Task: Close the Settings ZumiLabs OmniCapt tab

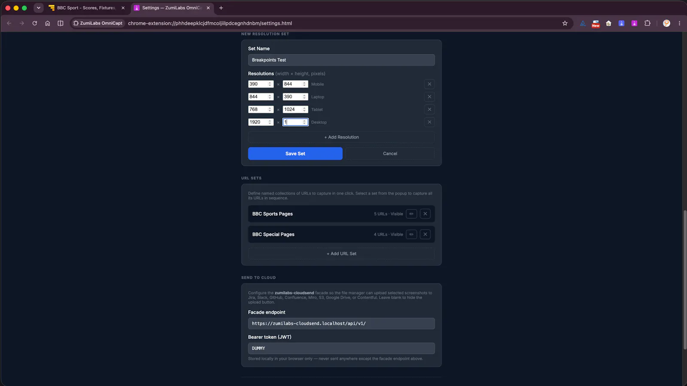Action: pyautogui.click(x=208, y=8)
